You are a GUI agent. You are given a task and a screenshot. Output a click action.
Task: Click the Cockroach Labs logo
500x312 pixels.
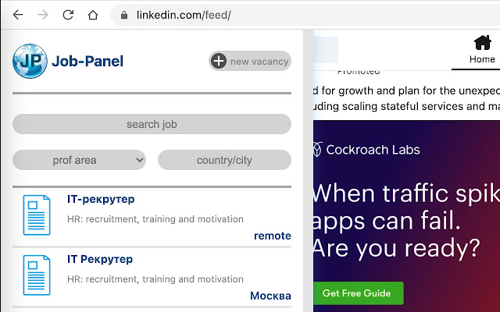point(366,149)
